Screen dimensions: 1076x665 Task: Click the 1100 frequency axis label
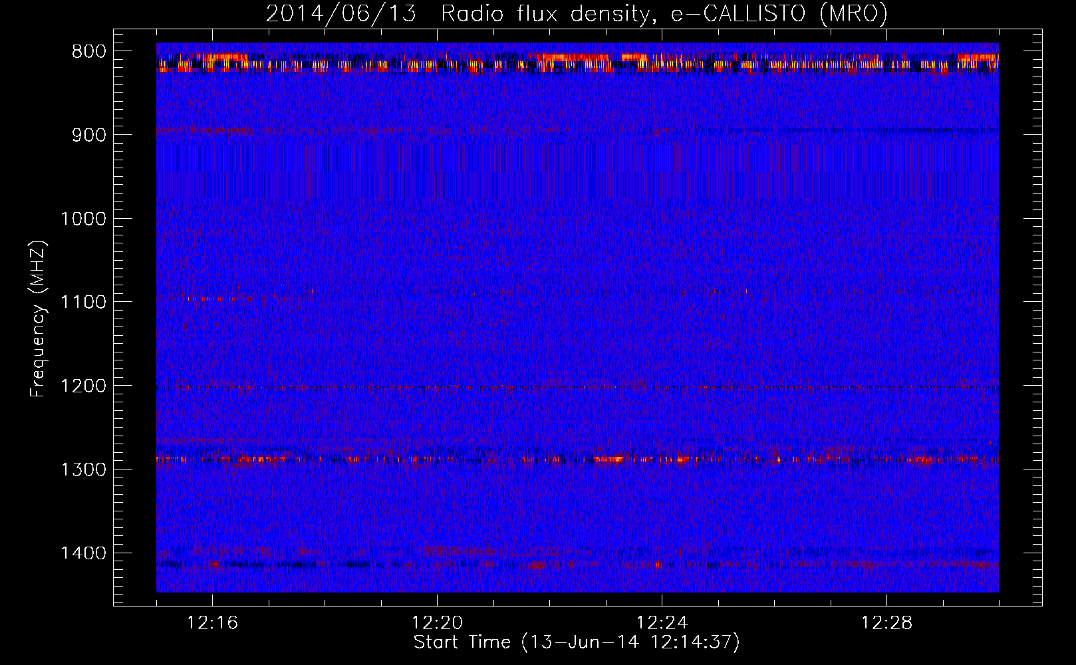point(83,303)
